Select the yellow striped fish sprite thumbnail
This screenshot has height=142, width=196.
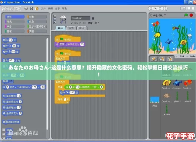pyautogui.click(x=167, y=83)
